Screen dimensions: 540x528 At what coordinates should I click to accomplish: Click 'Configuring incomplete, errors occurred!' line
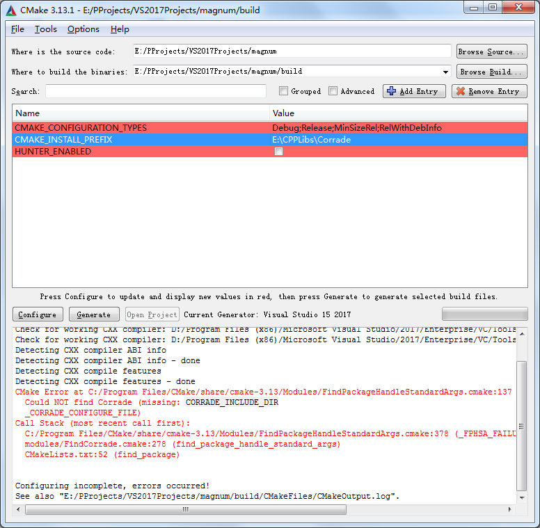pos(112,486)
